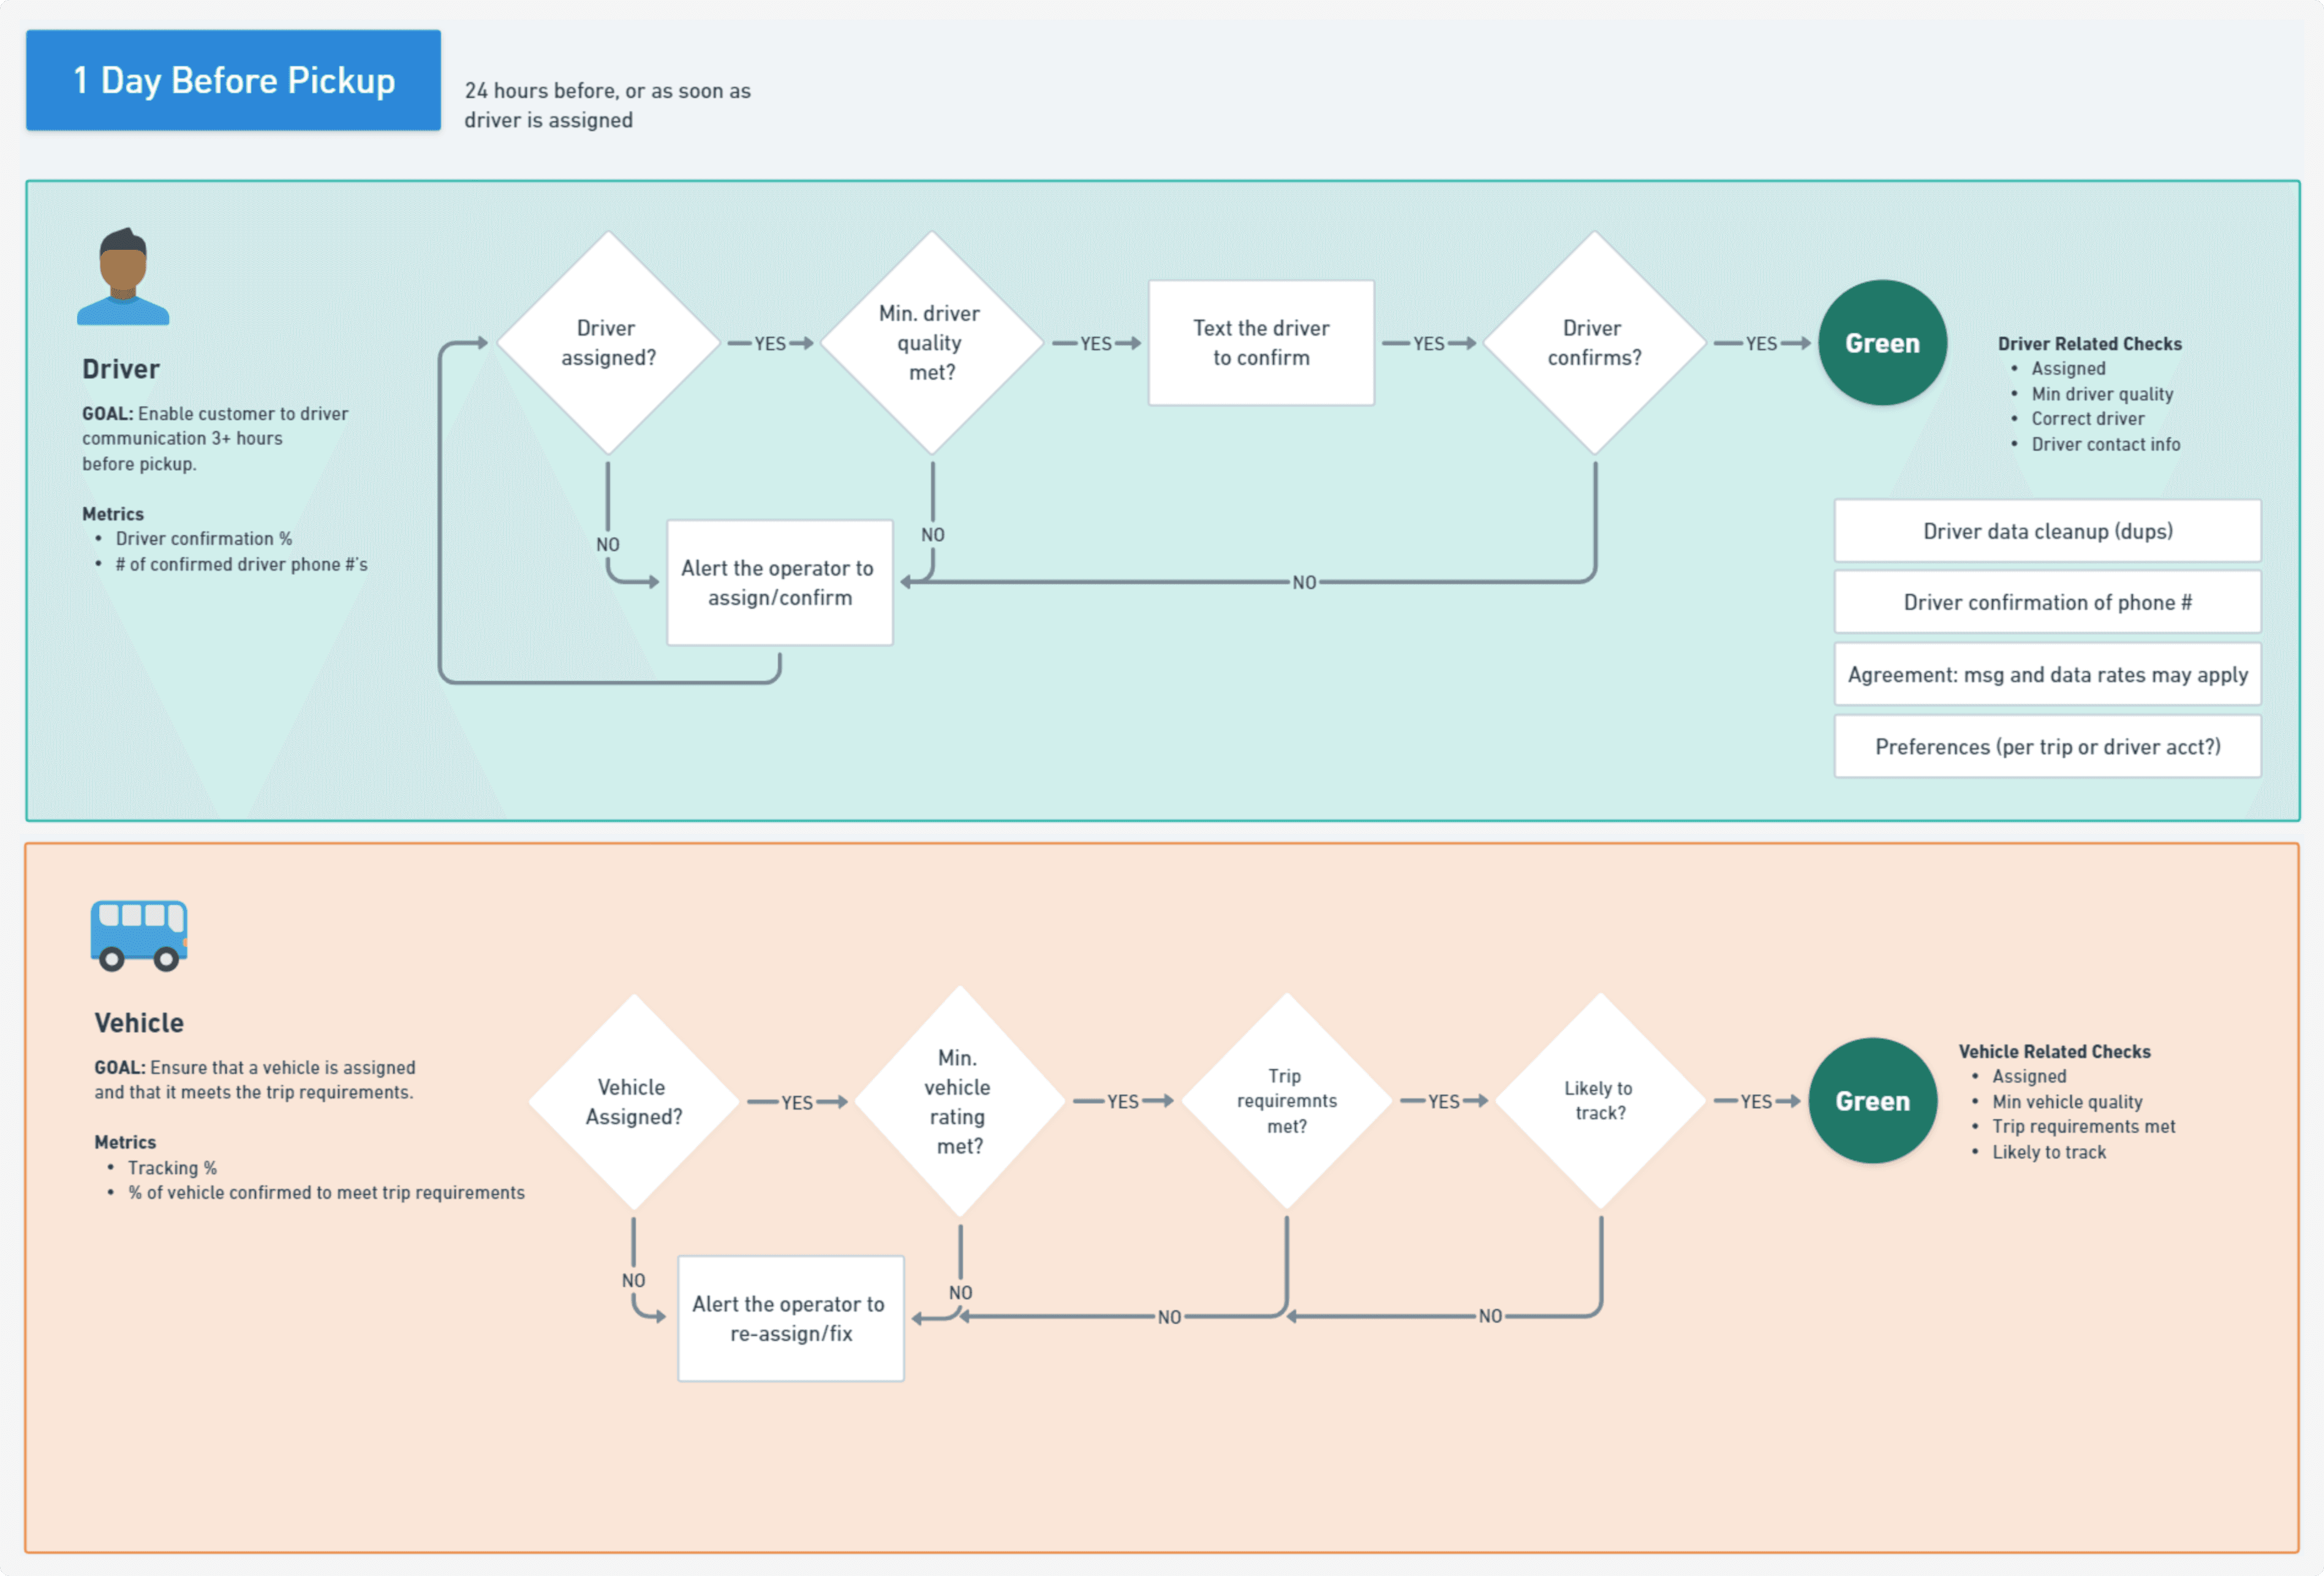Click "Min driver quality" checklist item
Viewport: 2324px width, 1576px height.
[2102, 395]
